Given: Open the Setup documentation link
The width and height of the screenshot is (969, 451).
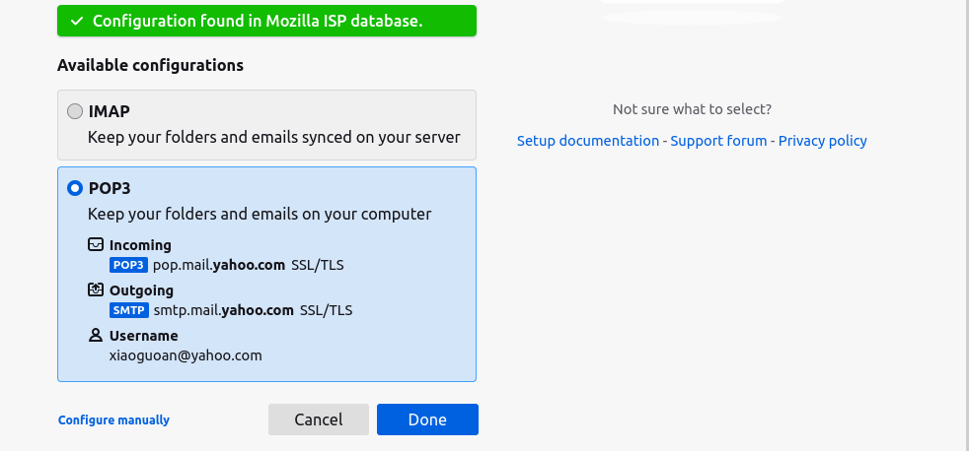Looking at the screenshot, I should click(588, 141).
